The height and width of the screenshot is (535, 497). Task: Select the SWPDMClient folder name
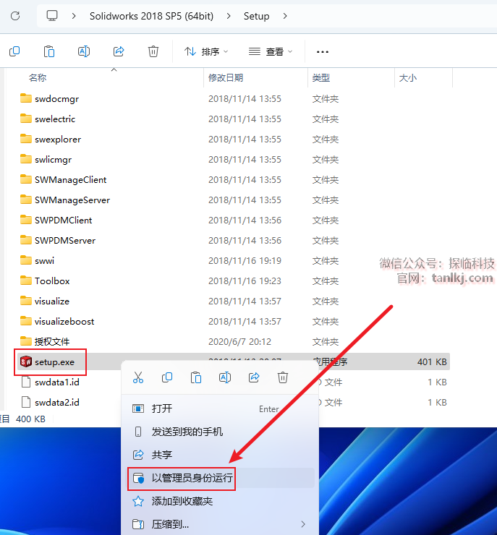tap(63, 220)
